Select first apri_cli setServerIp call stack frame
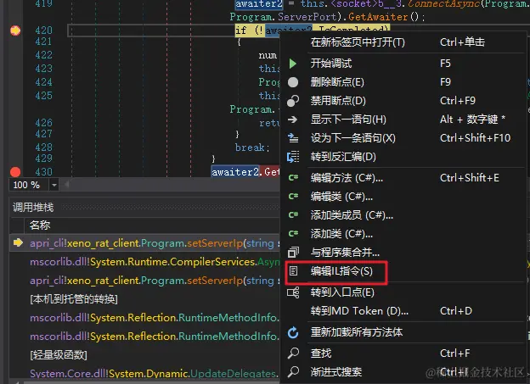This screenshot has height=384, width=530. 144,243
